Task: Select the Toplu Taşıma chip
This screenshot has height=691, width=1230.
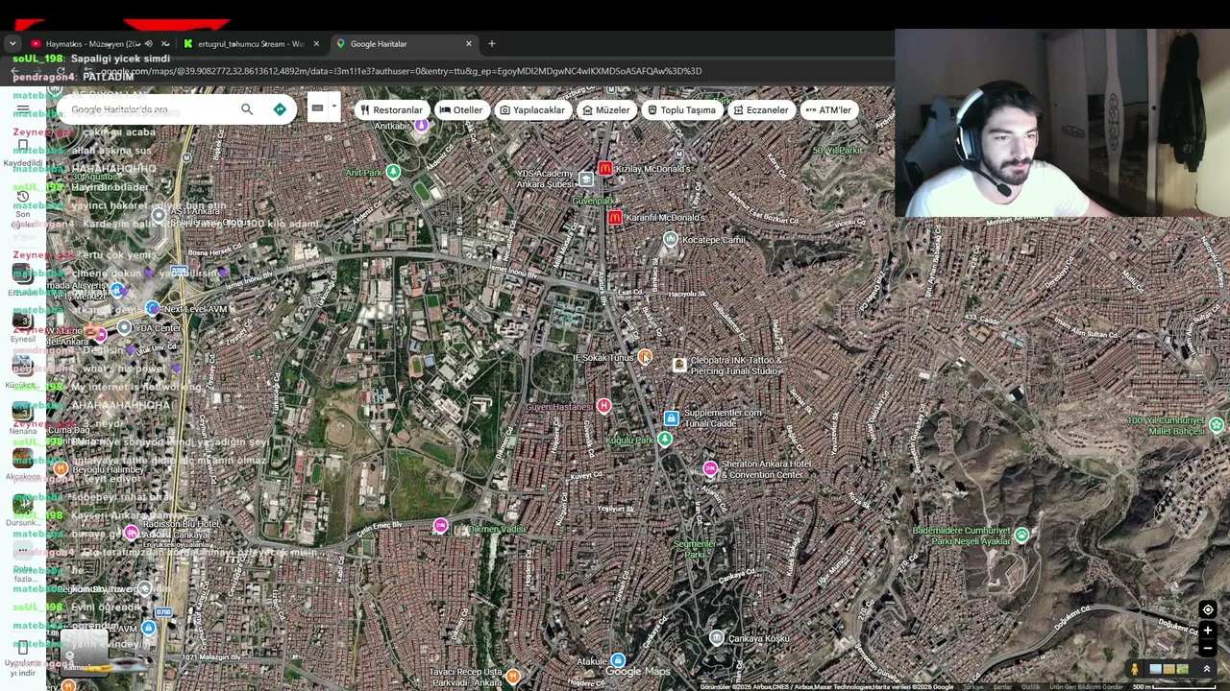Action: pos(681,110)
